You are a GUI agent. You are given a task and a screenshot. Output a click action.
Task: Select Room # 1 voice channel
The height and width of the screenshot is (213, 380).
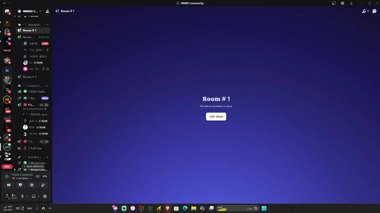pos(33,30)
